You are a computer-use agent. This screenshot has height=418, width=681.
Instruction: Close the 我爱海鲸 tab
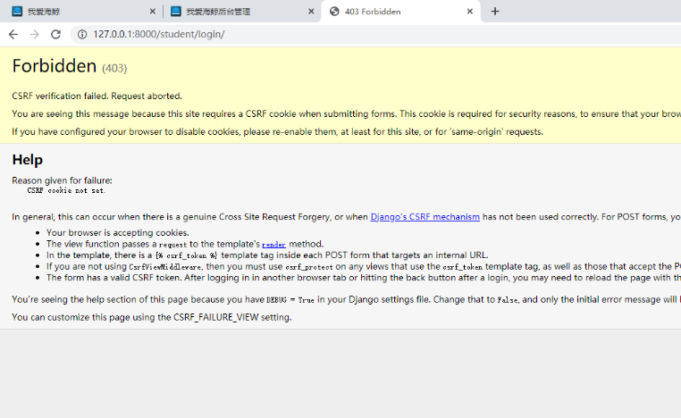(x=152, y=12)
